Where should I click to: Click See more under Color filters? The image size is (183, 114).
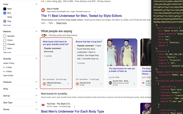[x=7, y=25]
